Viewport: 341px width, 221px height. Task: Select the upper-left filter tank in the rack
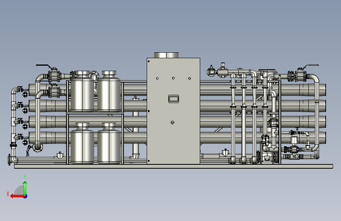pyautogui.click(x=83, y=91)
